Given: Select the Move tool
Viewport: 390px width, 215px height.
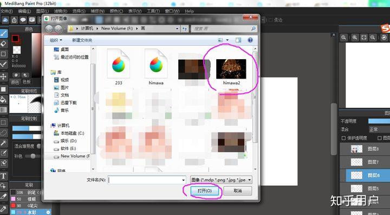Looking at the screenshot, I should point(3,77).
